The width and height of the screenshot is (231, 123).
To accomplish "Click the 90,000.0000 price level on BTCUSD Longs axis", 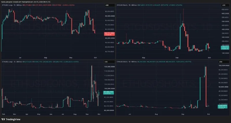I will click(x=110, y=38).
